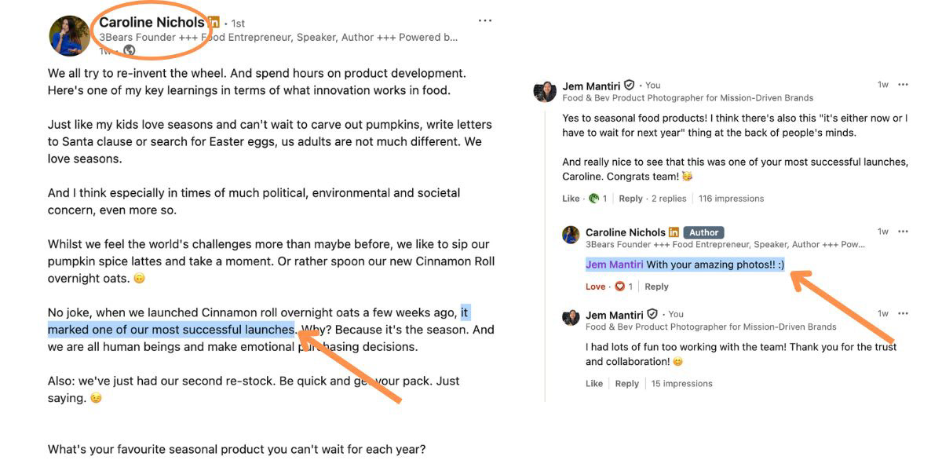
Task: Open the highlighted Jem Mantiri mention link
Action: point(614,265)
